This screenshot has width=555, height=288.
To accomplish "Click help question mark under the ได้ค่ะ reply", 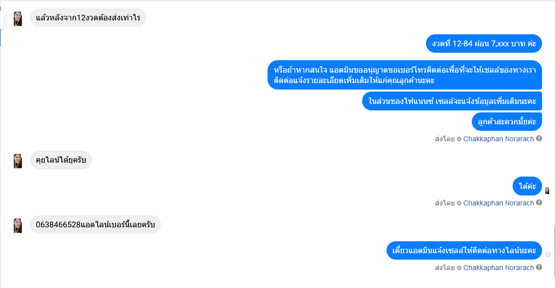I will [x=539, y=203].
